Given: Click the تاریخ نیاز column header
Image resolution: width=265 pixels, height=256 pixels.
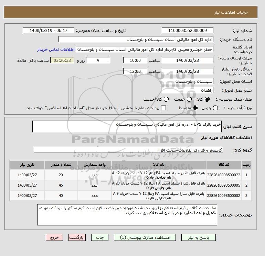Looking at the screenshot, I should pos(27,165).
